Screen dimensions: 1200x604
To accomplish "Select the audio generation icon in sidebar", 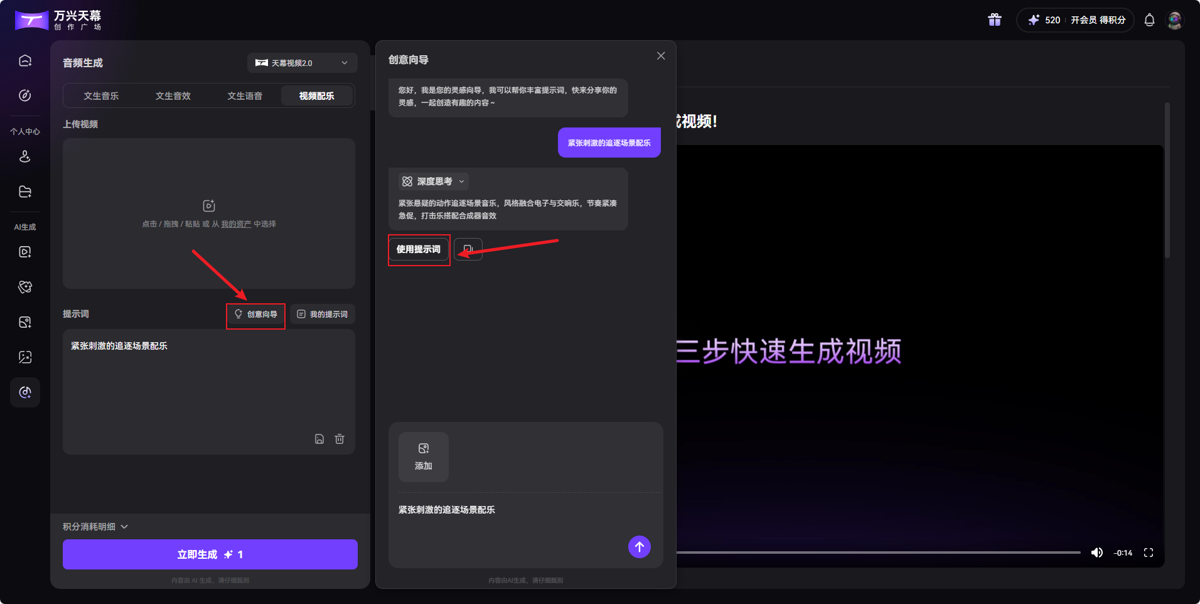I will coord(25,392).
